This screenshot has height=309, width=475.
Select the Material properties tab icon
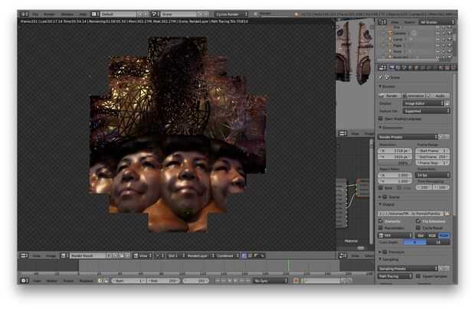coord(441,68)
